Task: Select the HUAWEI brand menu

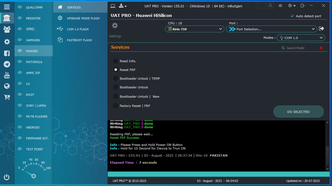Action: (x=34, y=51)
